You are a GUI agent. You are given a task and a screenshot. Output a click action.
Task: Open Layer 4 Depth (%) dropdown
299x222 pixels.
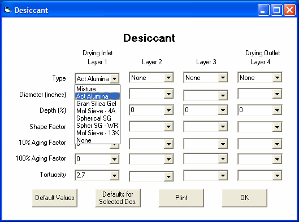click(x=277, y=110)
